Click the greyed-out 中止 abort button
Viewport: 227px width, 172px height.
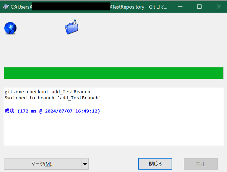[x=201, y=164]
